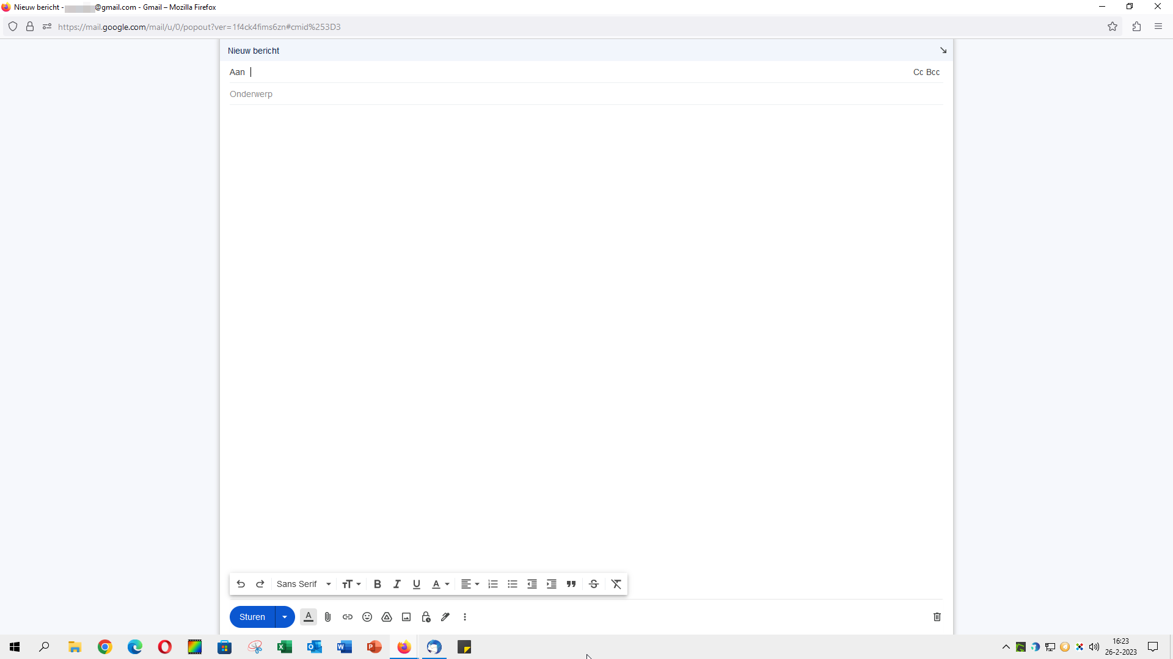Open the emoji picker
This screenshot has height=659, width=1173.
point(367,617)
